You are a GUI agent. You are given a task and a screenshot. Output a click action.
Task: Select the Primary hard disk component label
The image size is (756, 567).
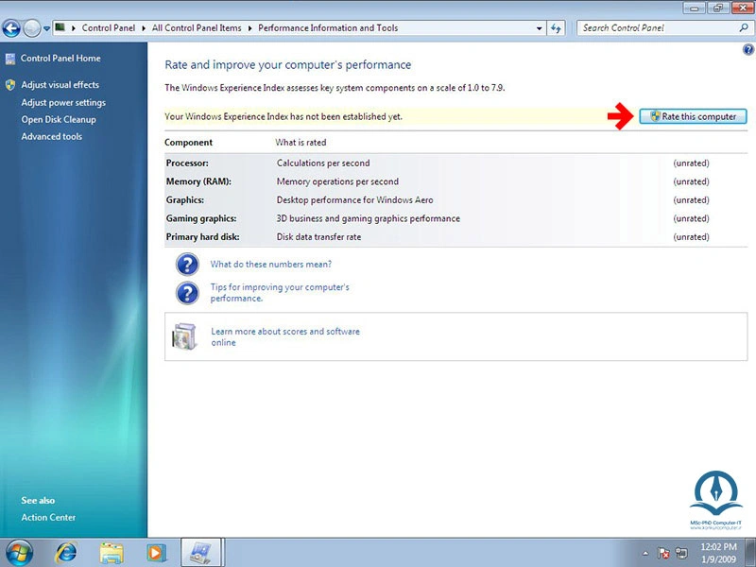tap(202, 237)
